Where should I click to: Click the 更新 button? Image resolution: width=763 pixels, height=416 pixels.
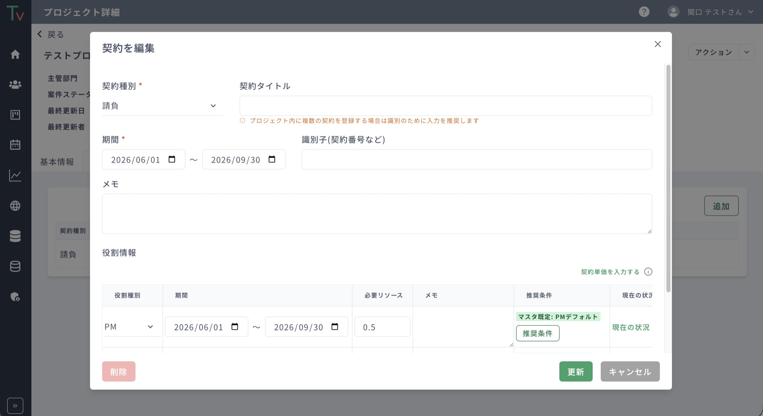coord(576,371)
